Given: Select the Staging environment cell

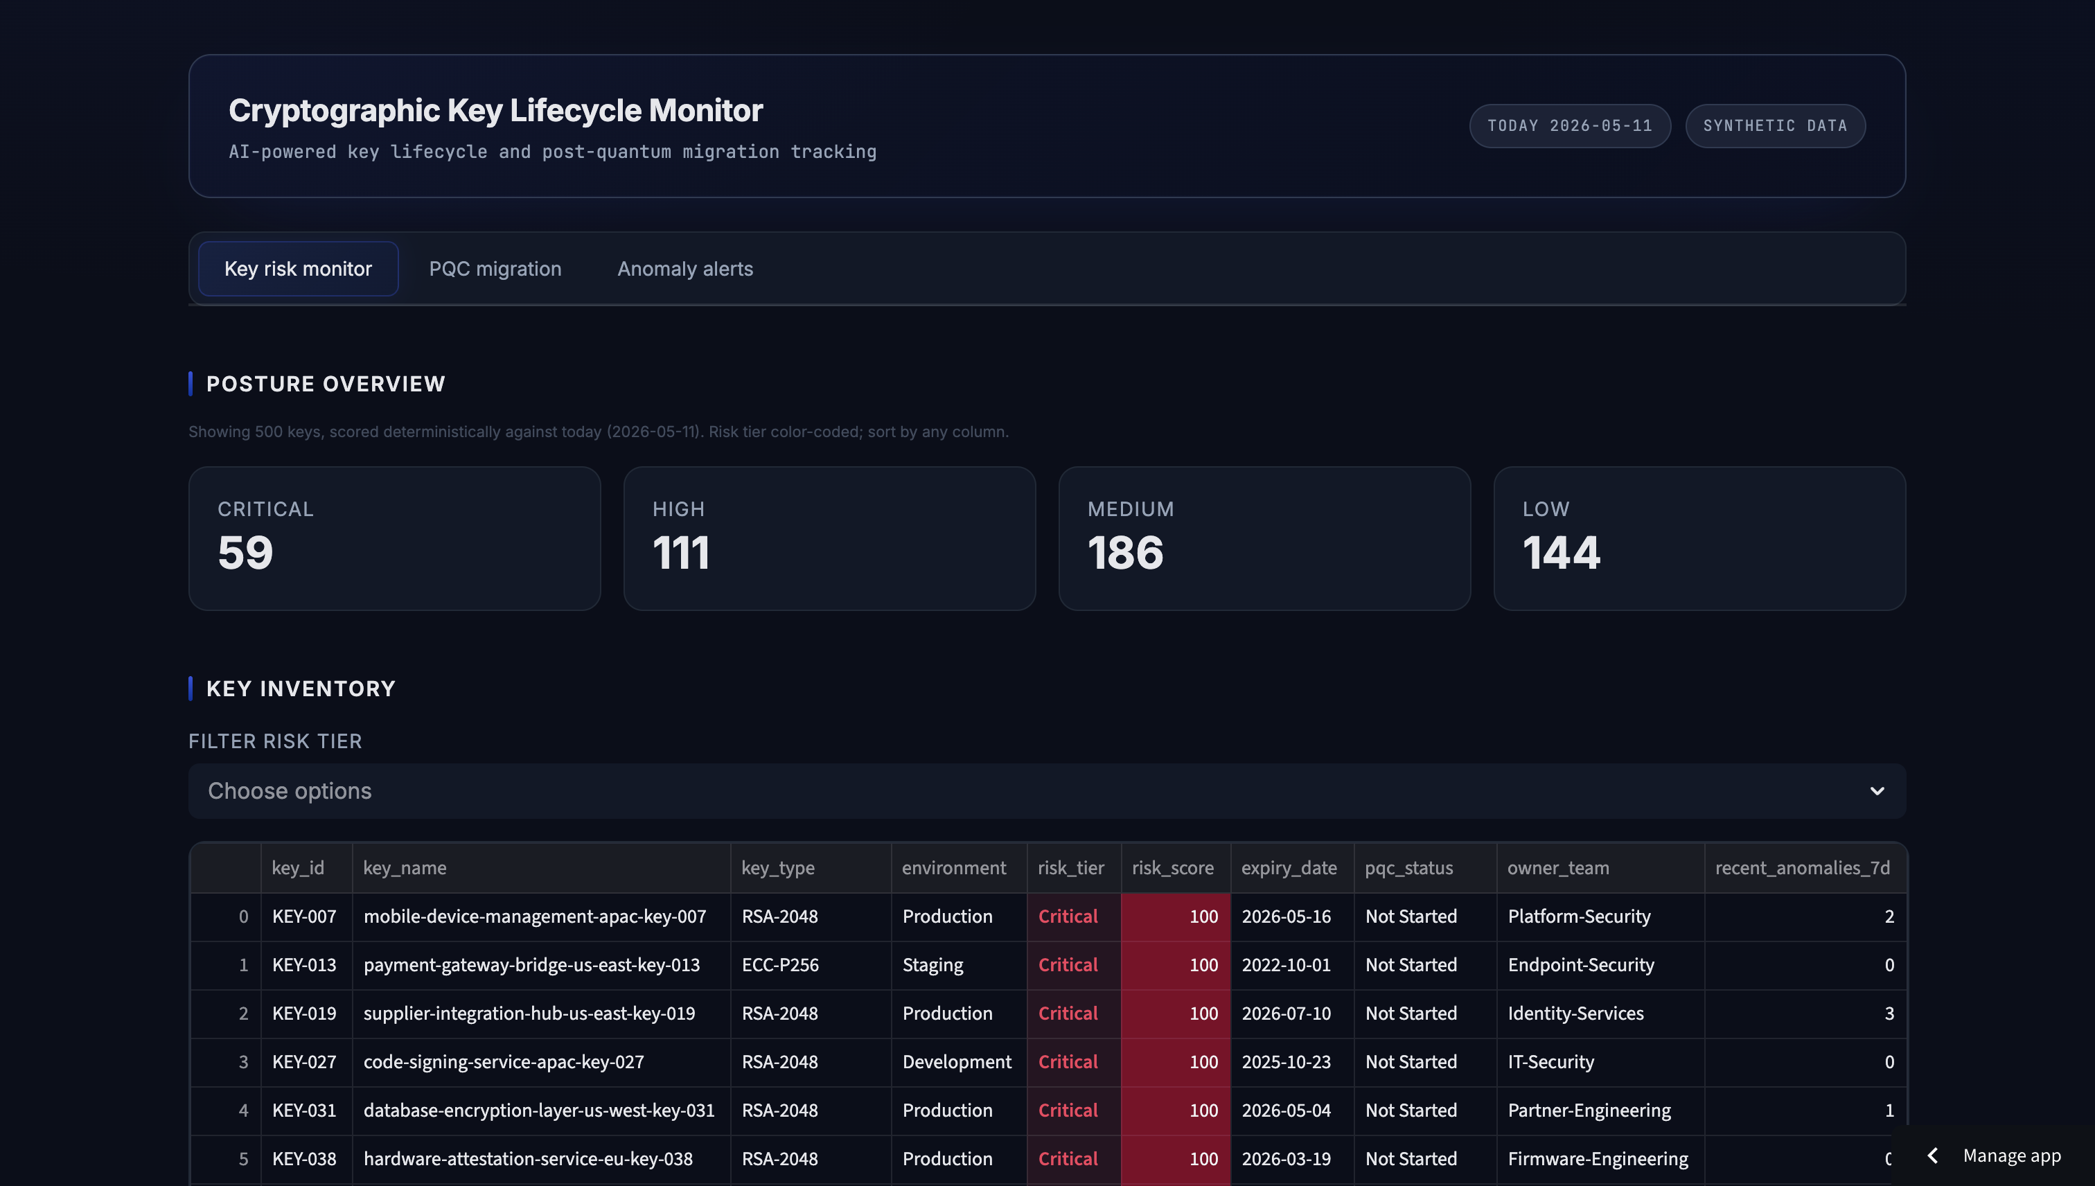Looking at the screenshot, I should [959, 965].
